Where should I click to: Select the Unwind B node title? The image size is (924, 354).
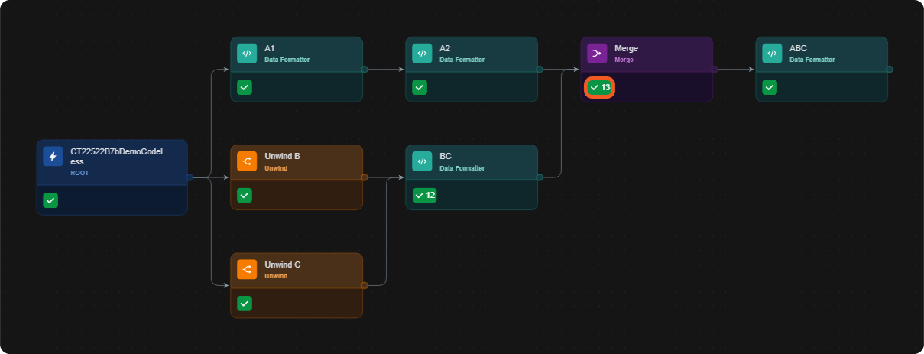282,156
